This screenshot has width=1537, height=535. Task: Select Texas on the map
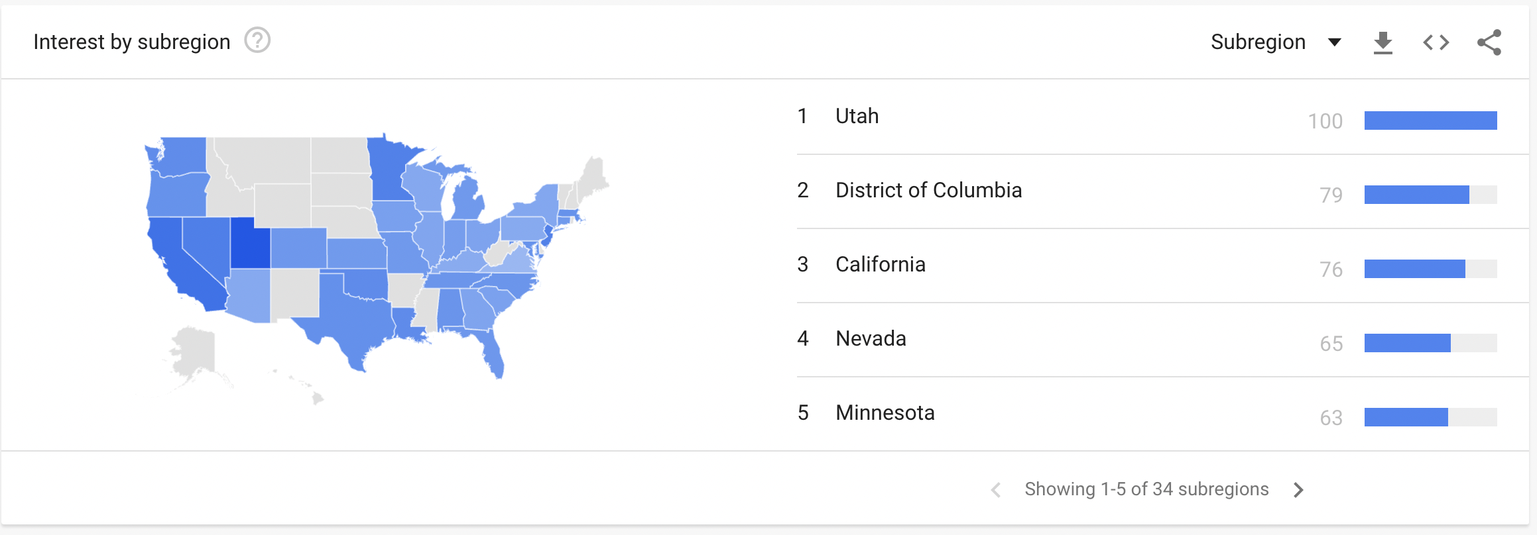tap(351, 318)
